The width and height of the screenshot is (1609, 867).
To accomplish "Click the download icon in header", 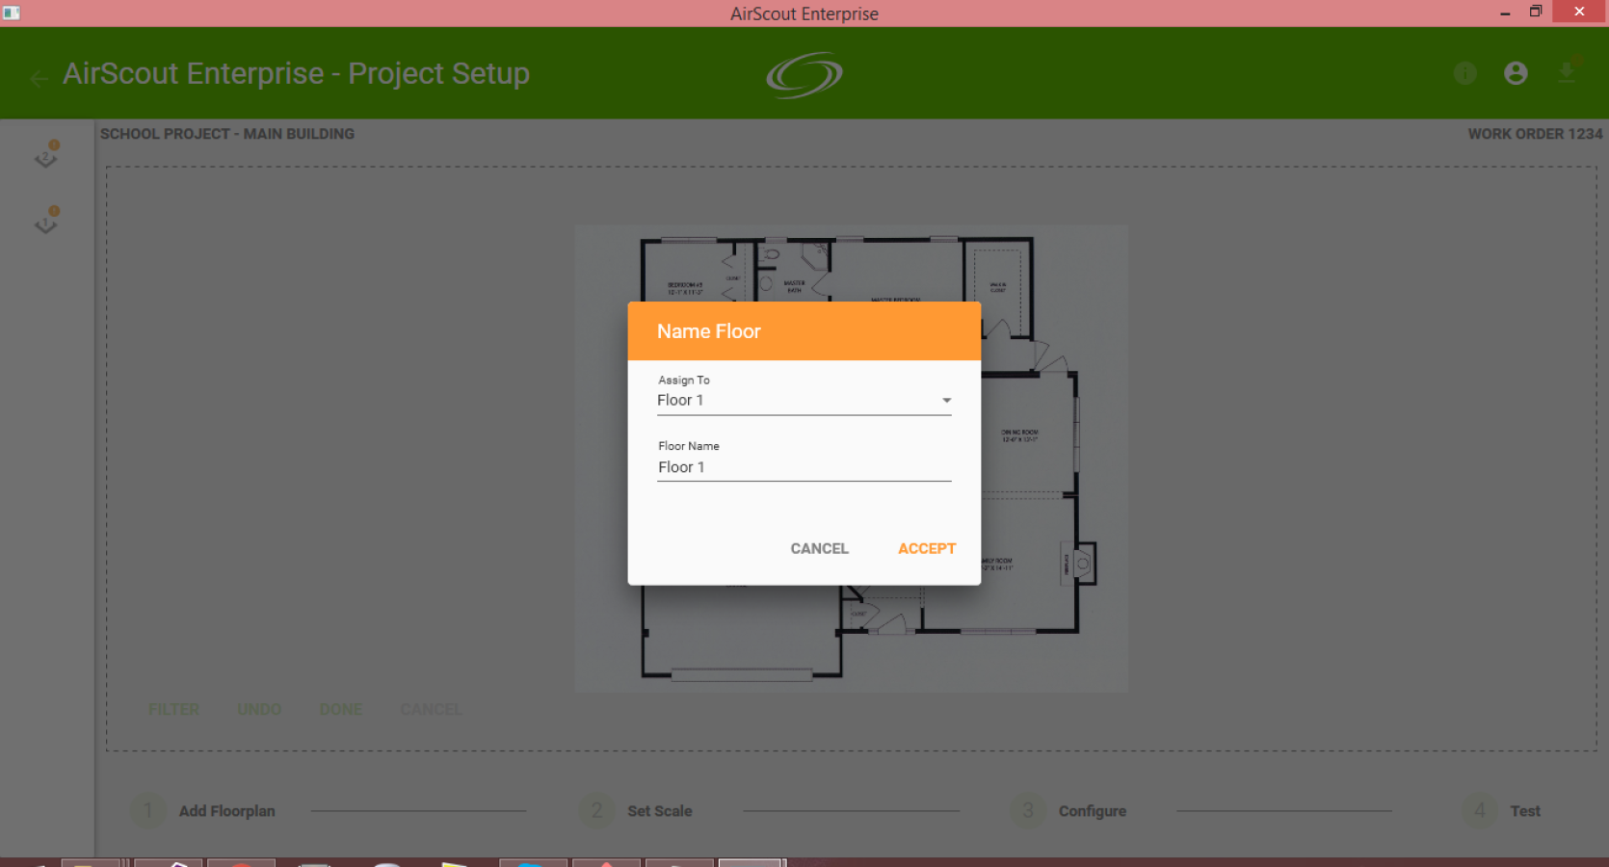I will (1567, 72).
